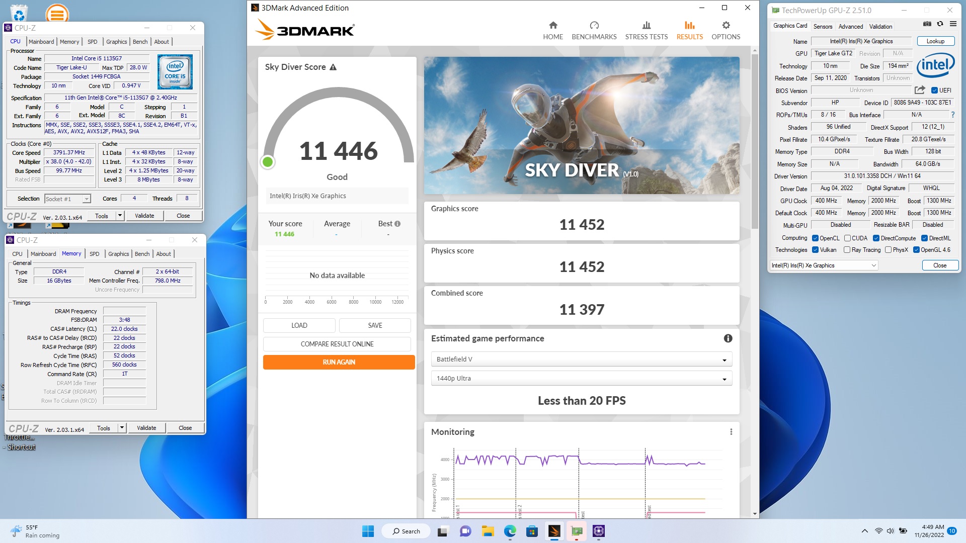Open the Windows Start menu
The height and width of the screenshot is (543, 966).
[368, 531]
